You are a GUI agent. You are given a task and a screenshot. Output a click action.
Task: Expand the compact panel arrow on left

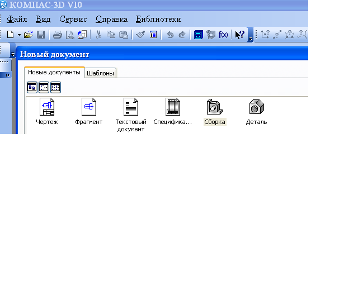(x=8, y=75)
